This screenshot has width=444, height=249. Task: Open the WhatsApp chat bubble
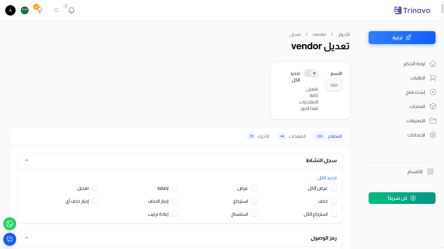pos(10,224)
